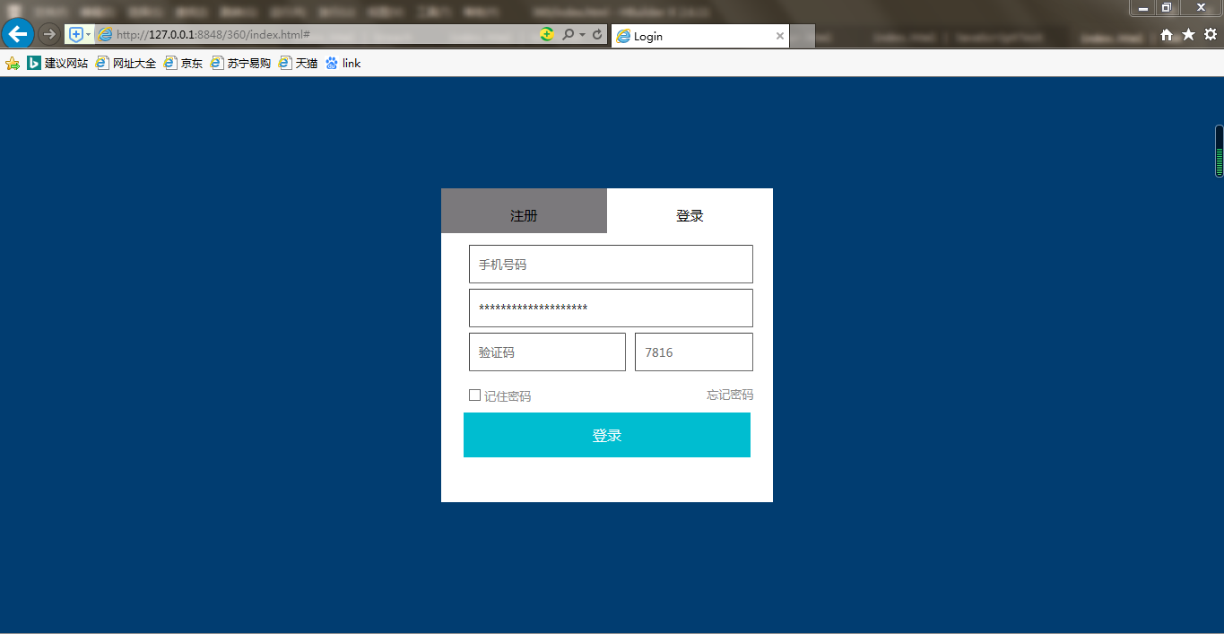Screen dimensions: 1224x634
Task: Open the browser Home page
Action: tap(1165, 36)
